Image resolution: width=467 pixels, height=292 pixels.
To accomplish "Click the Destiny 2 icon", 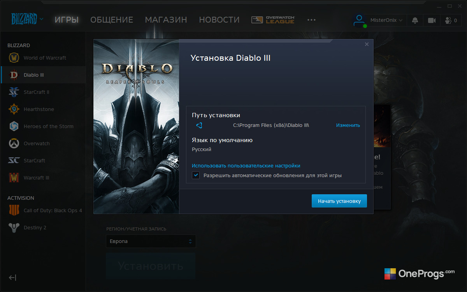I will [x=14, y=227].
